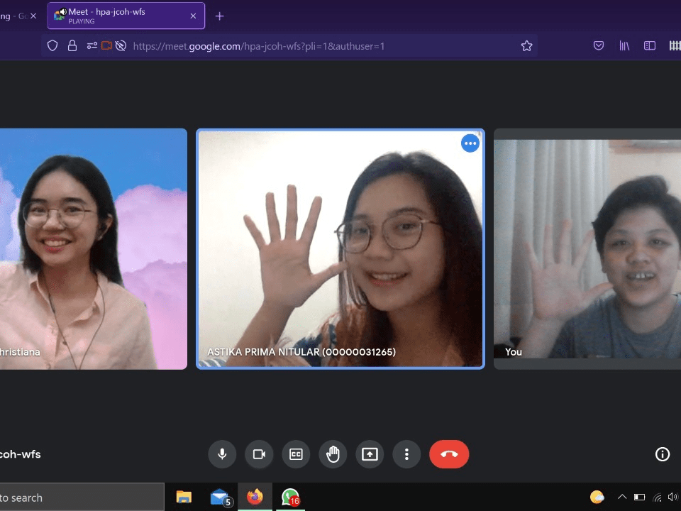681x511 pixels.
Task: Bookmark this page with the star icon
Action: tap(526, 46)
